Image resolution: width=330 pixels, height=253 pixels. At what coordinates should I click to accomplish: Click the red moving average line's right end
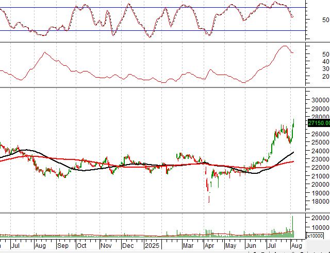[x=293, y=161]
